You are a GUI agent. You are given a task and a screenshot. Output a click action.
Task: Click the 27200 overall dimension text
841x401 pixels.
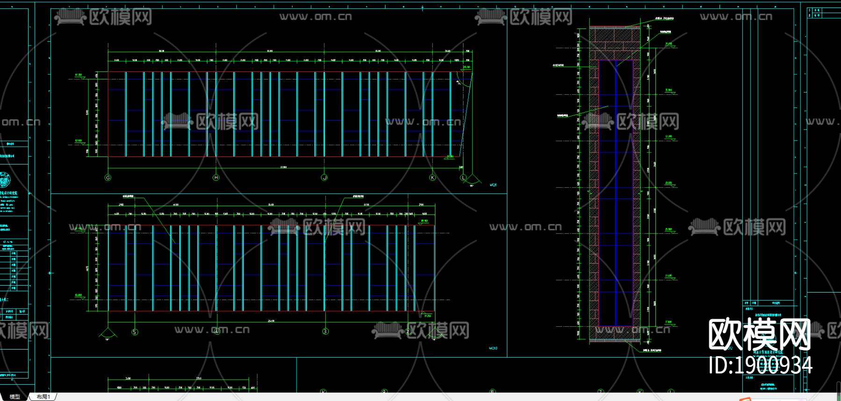283,167
